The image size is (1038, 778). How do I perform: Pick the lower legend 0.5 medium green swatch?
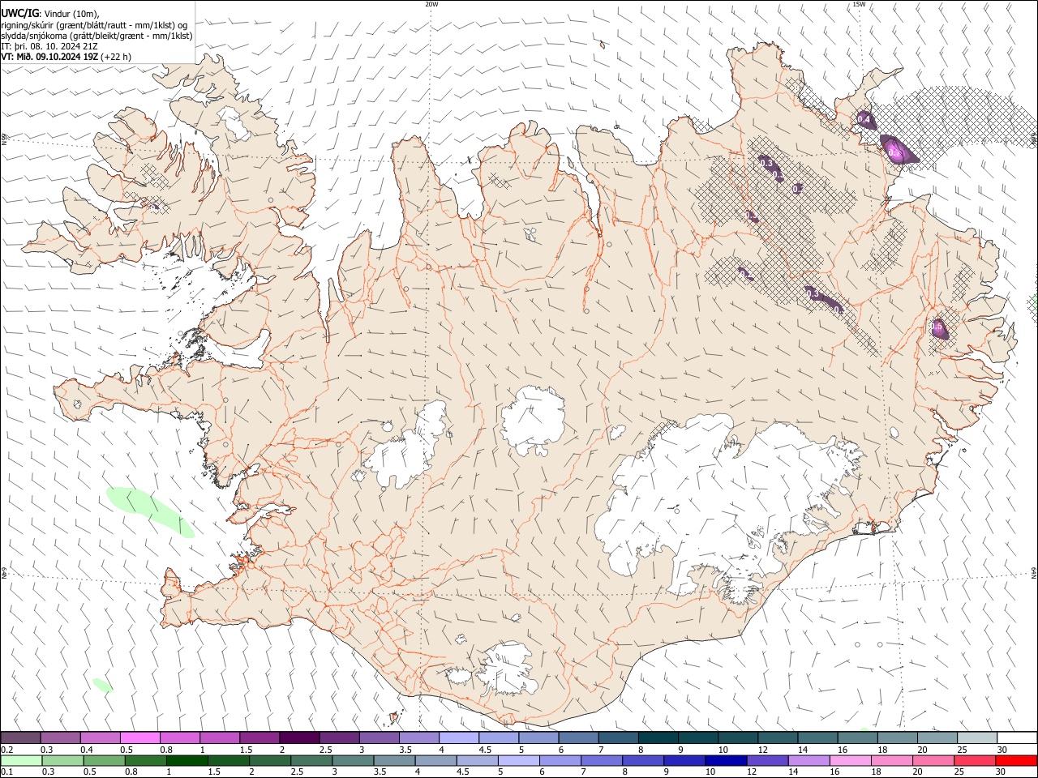(x=105, y=760)
